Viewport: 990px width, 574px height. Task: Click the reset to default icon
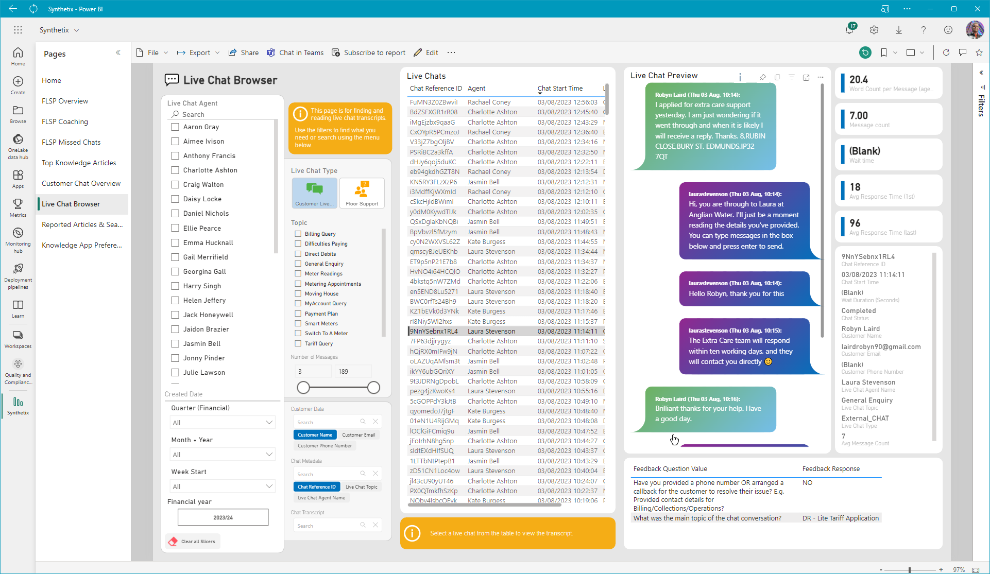[865, 53]
